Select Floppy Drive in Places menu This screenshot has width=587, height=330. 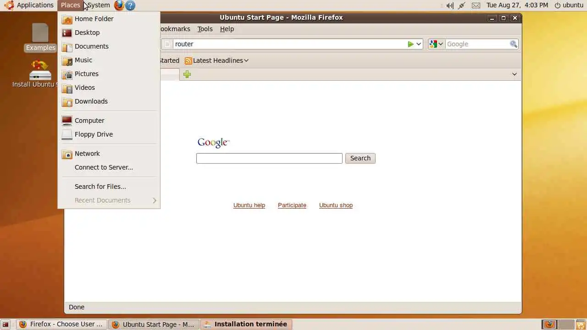[109, 134]
